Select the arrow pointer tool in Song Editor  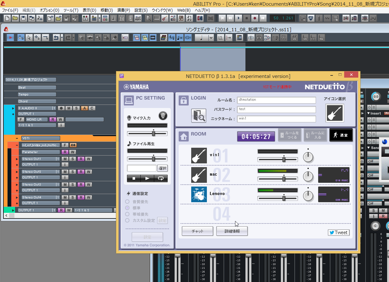(x=29, y=38)
